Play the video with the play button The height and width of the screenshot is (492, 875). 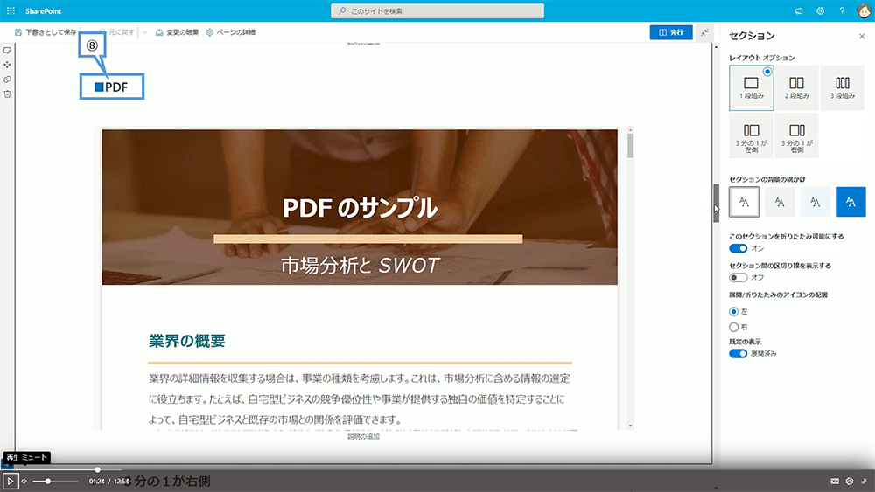10,481
